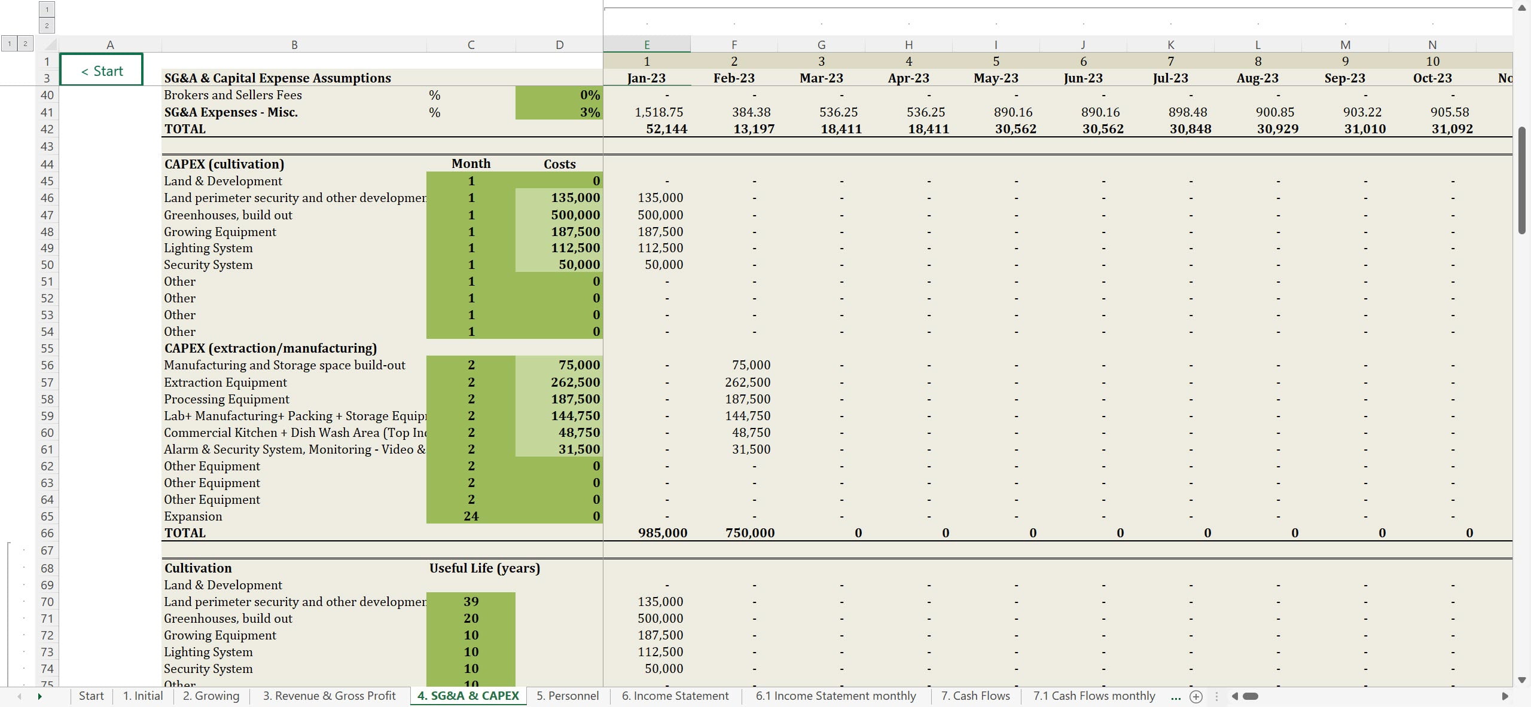Collapse columns with outline level 1 button

tap(47, 9)
